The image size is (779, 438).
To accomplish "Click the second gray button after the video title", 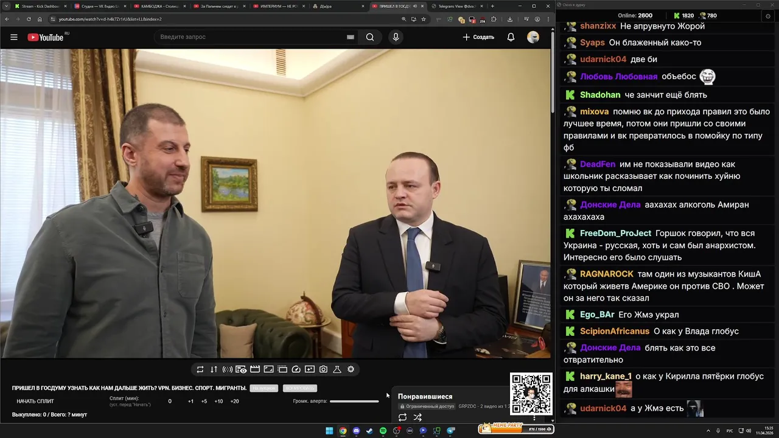I will click(300, 388).
